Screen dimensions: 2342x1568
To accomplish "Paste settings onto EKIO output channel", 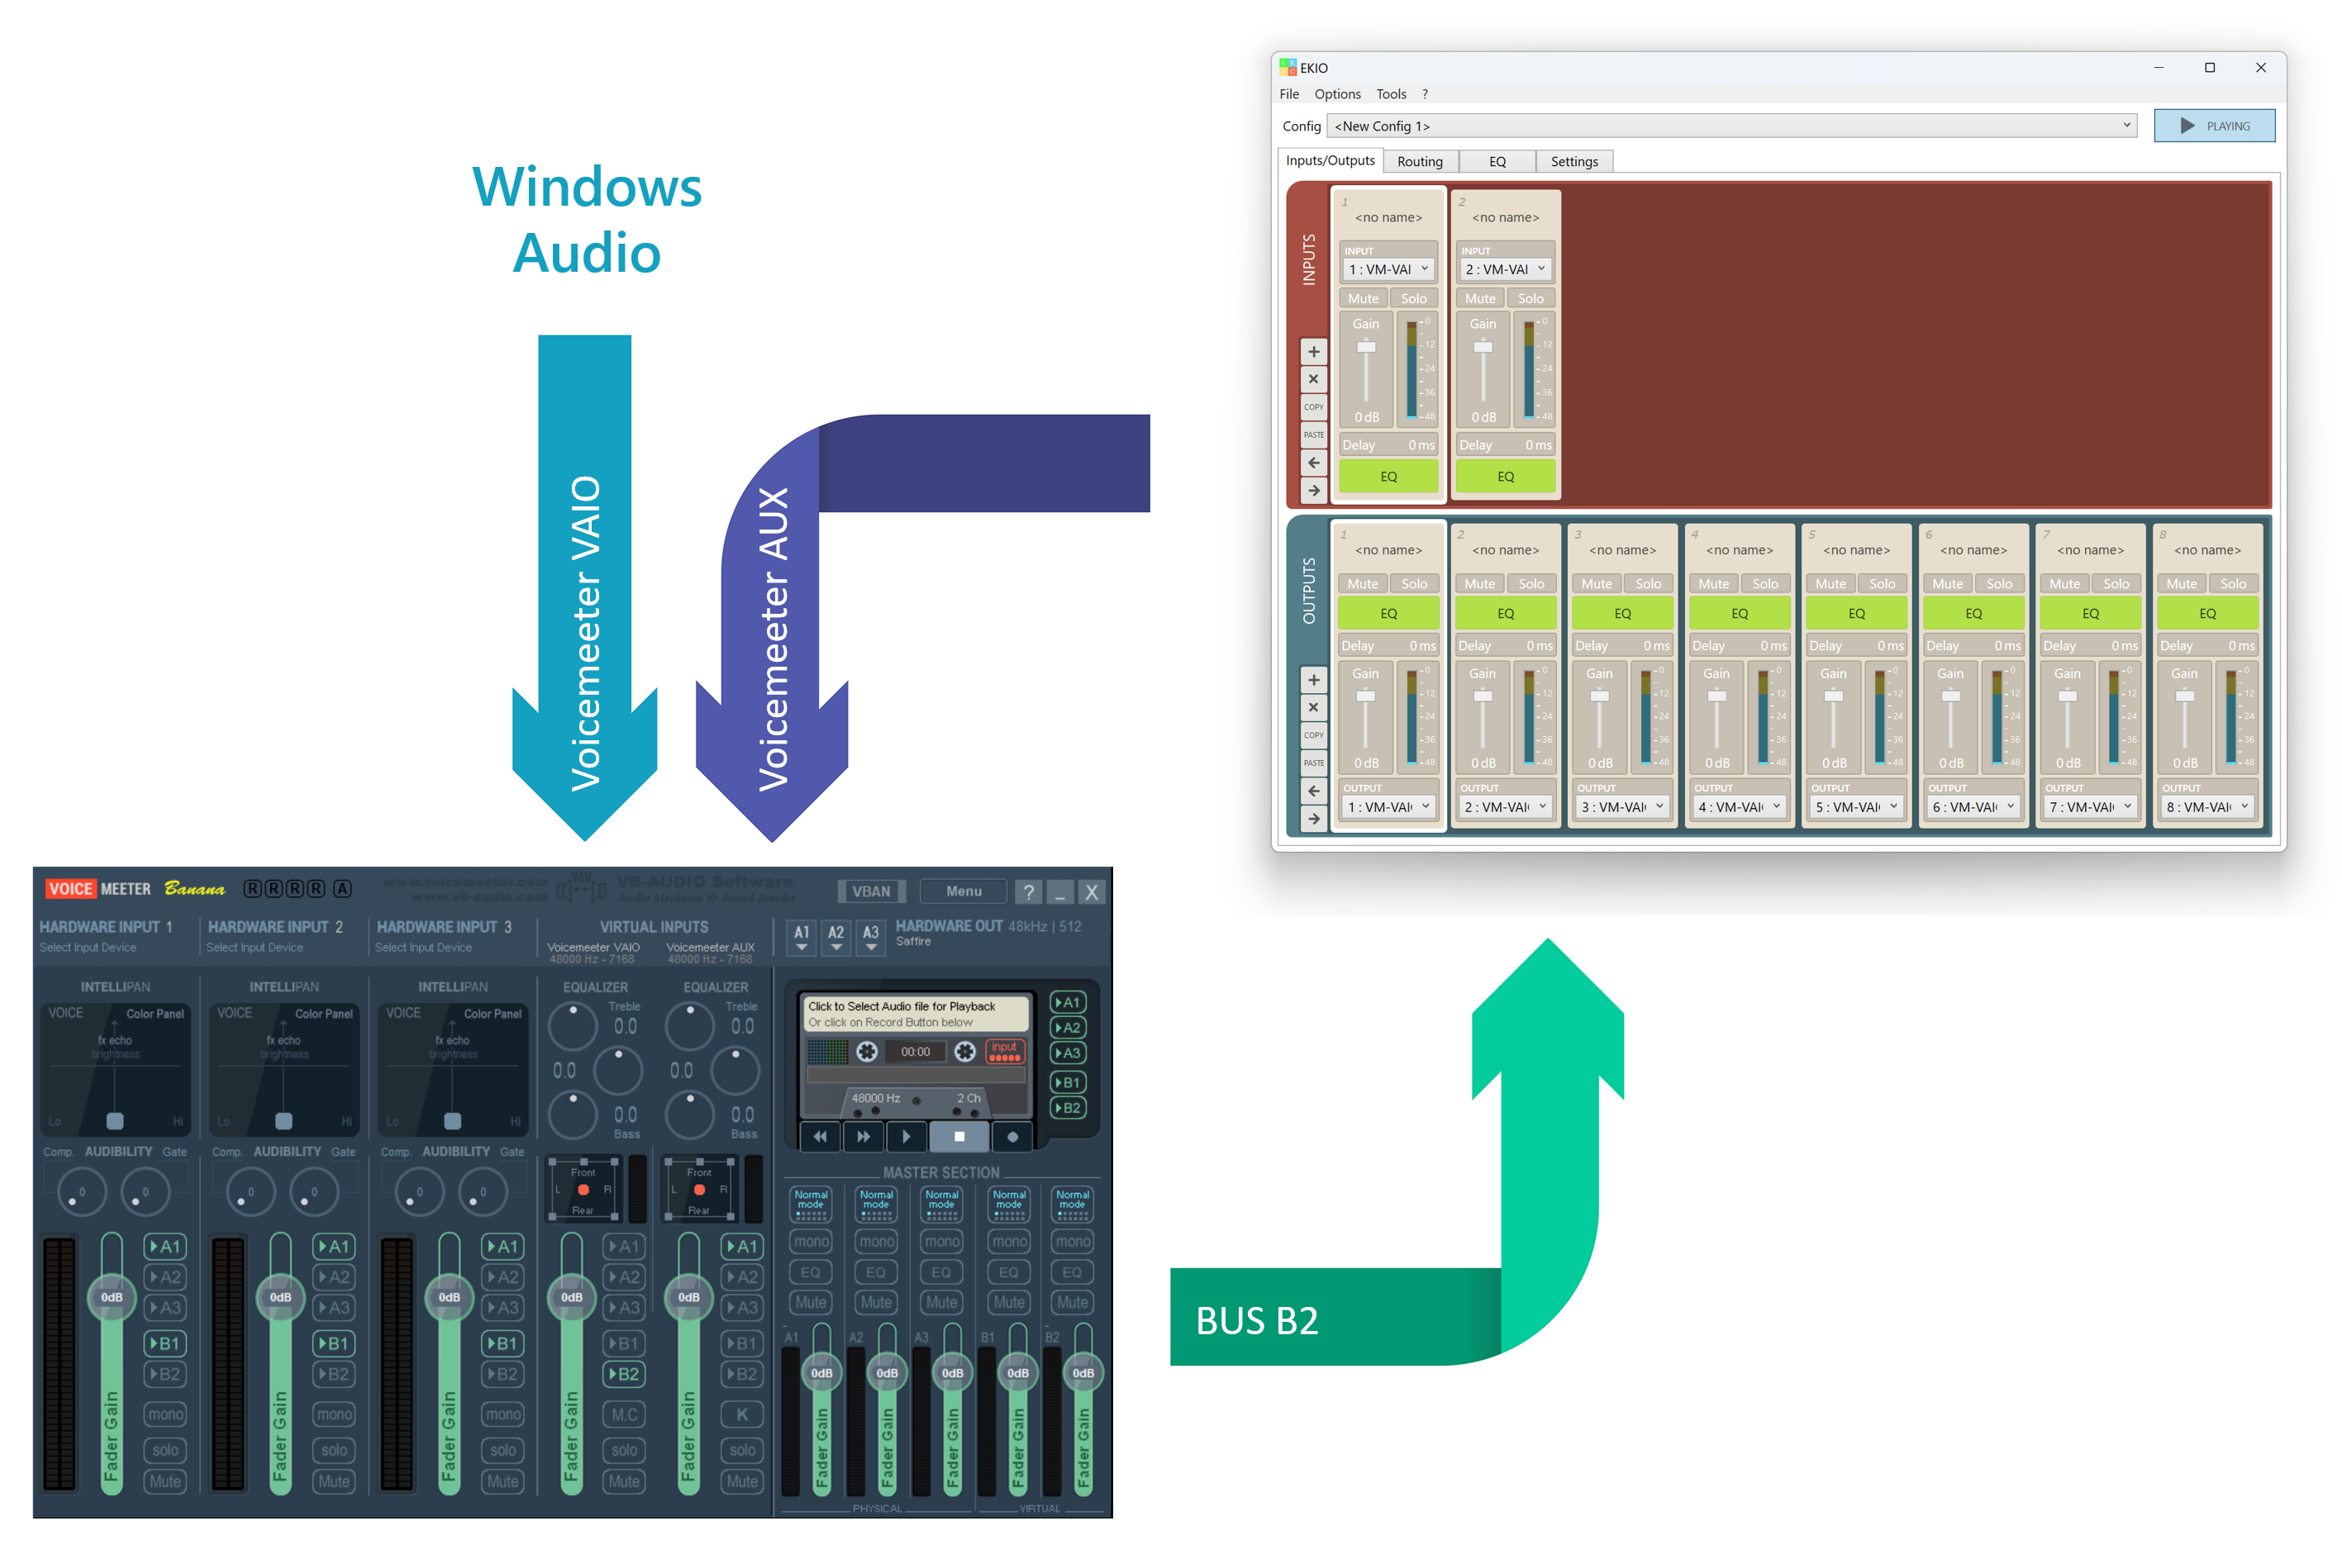I will [1313, 763].
